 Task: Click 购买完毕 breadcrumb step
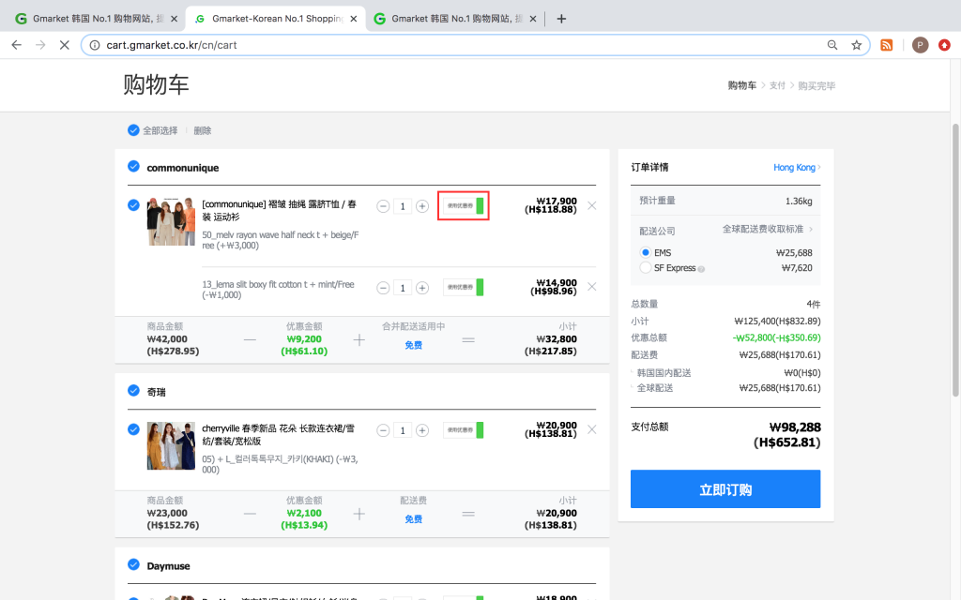tap(816, 85)
